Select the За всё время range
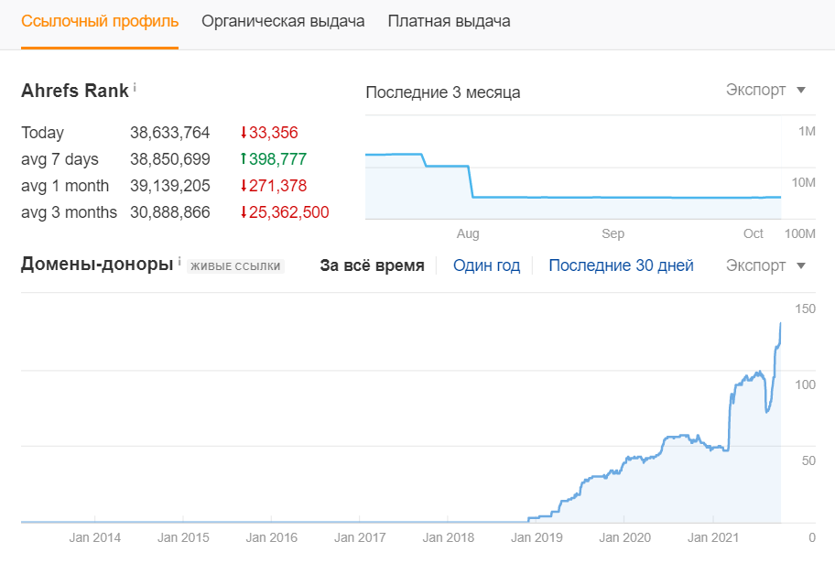 372,265
